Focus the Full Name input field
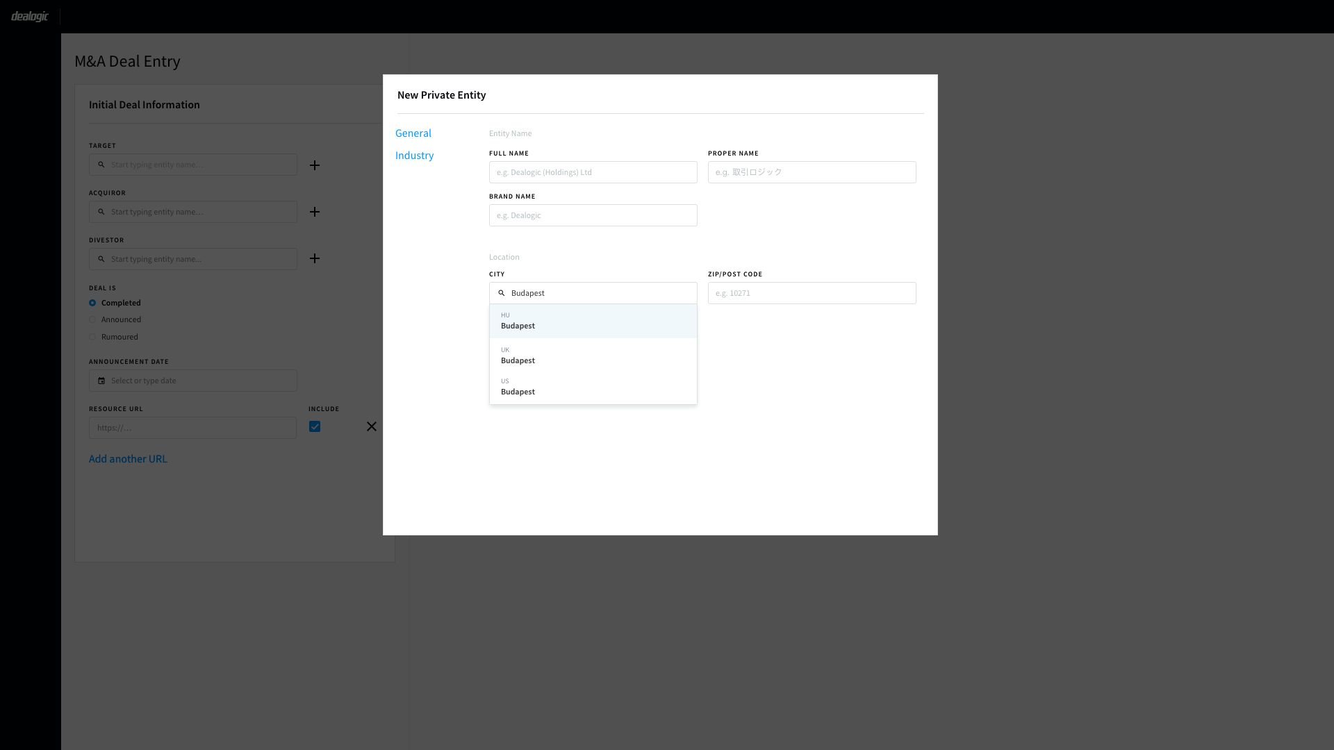This screenshot has height=750, width=1334. 593,172
